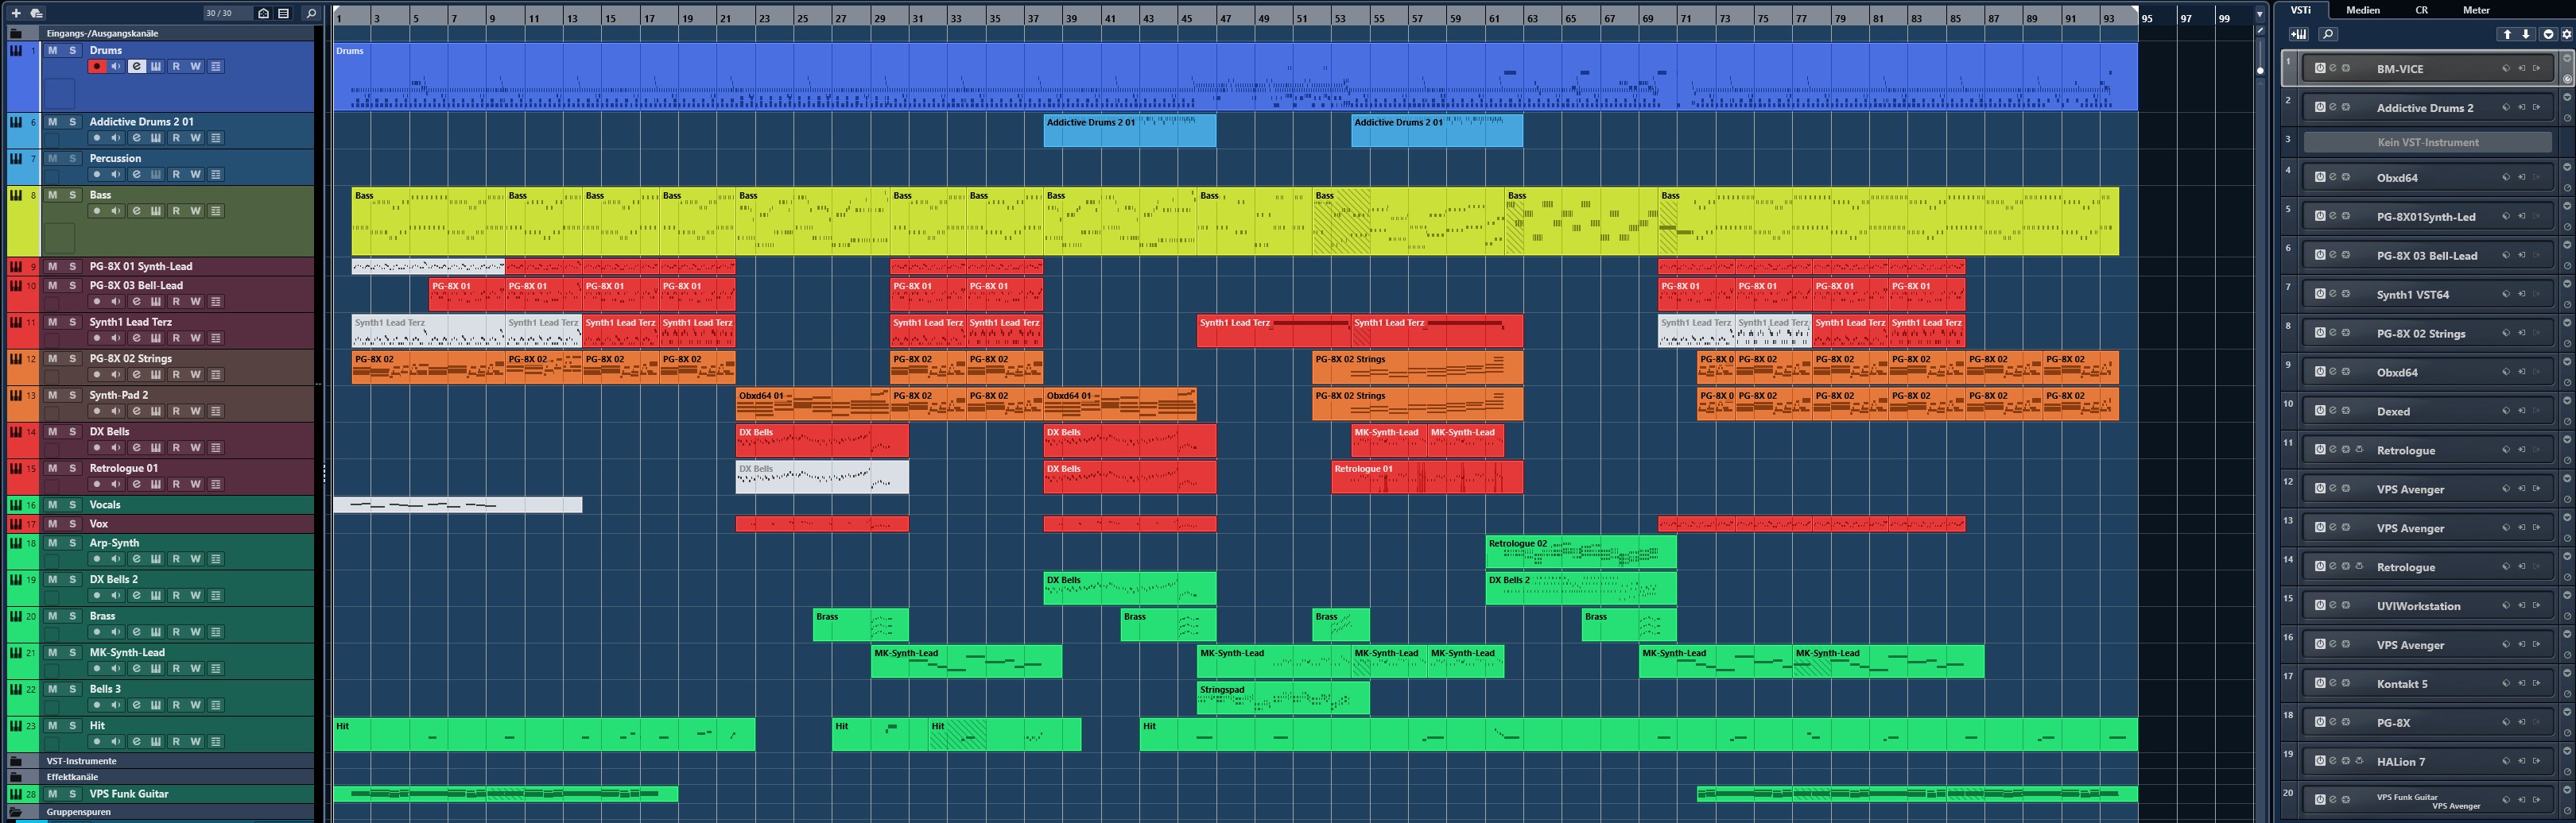This screenshot has height=823, width=2576.
Task: Select next instrument with rack down arrow
Action: [x=2526, y=34]
